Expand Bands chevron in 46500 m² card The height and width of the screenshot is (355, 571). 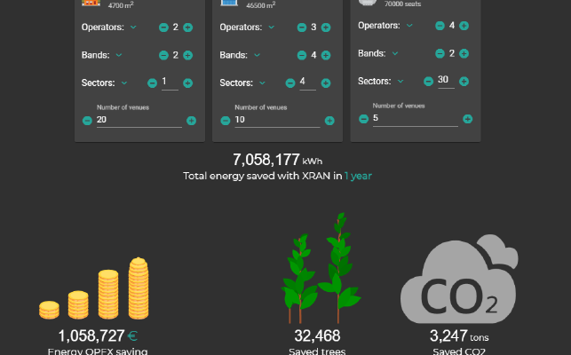pos(258,55)
